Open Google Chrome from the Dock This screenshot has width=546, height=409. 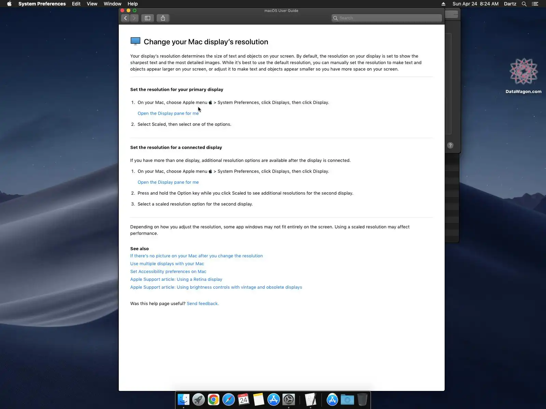[x=214, y=399]
